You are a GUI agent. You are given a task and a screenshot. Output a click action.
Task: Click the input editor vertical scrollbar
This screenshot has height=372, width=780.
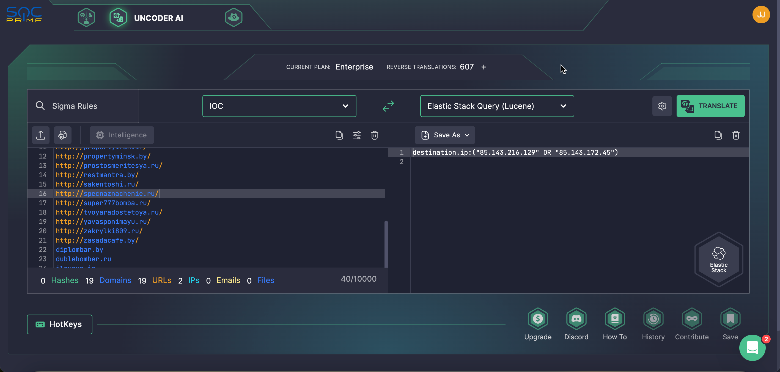point(386,244)
